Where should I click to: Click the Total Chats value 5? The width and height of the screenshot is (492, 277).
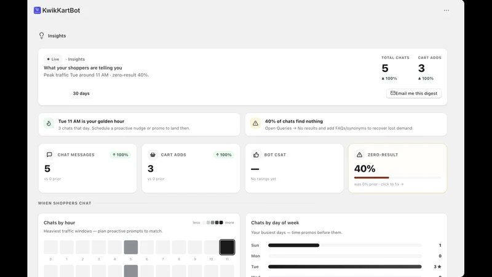click(385, 68)
